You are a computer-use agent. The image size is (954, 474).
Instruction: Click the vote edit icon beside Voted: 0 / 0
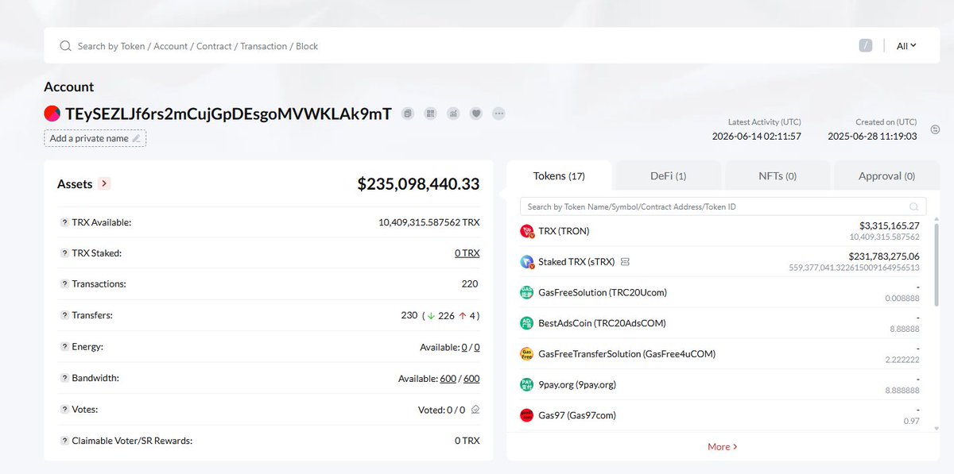pos(475,410)
